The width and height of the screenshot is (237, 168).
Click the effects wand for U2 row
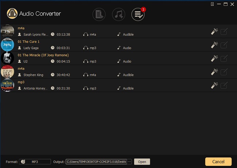pos(214,58)
